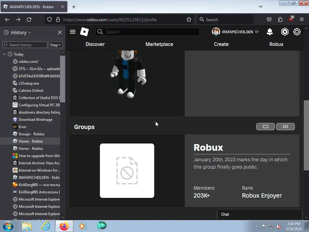Image resolution: width=309 pixels, height=232 pixels.
Task: Open the c33setup.exe history entry
Action: point(29,83)
